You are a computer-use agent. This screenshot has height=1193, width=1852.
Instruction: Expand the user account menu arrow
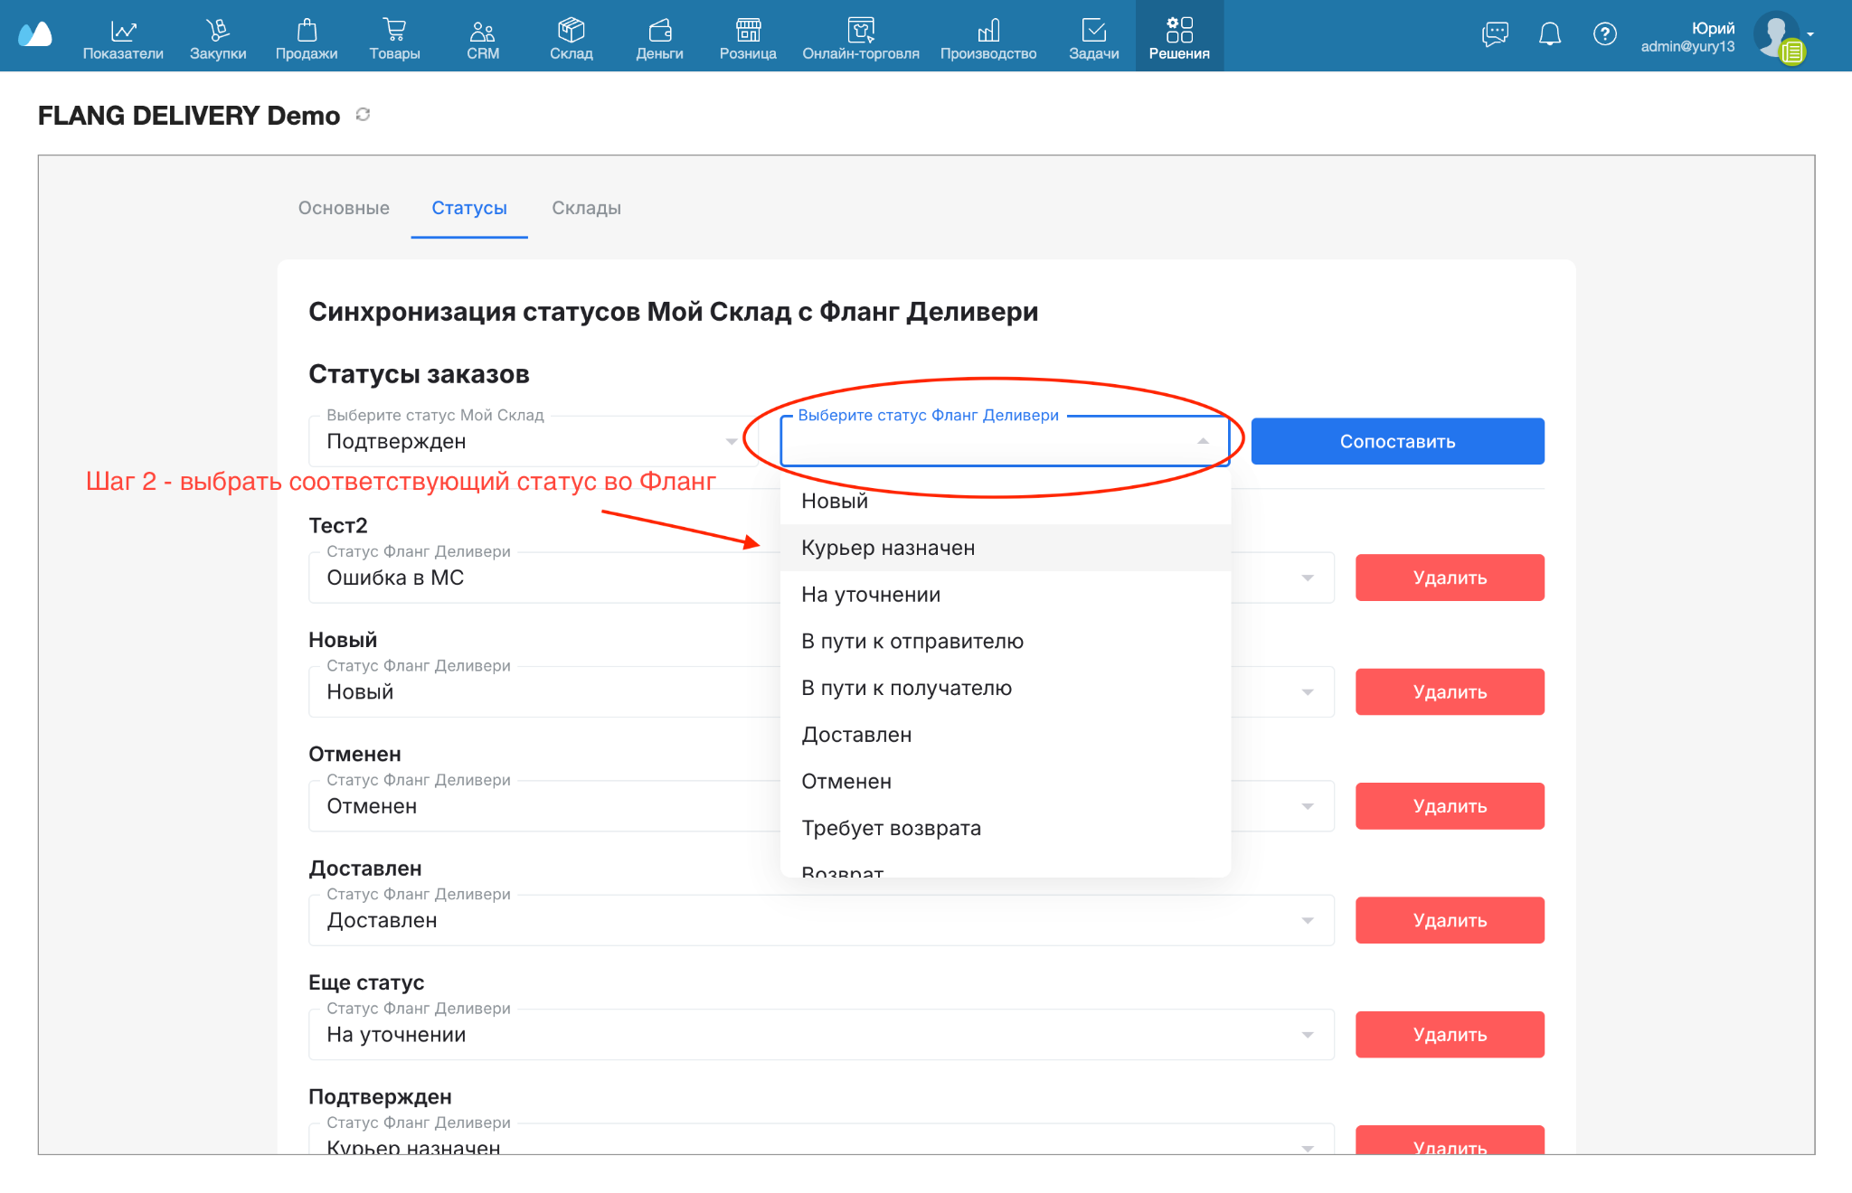[1810, 34]
